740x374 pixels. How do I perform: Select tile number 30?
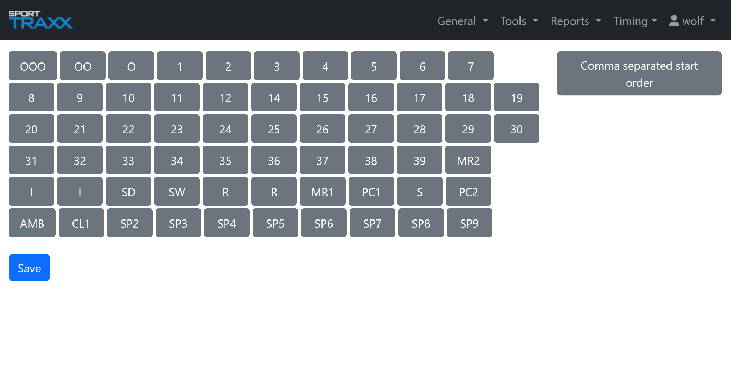[x=517, y=129]
